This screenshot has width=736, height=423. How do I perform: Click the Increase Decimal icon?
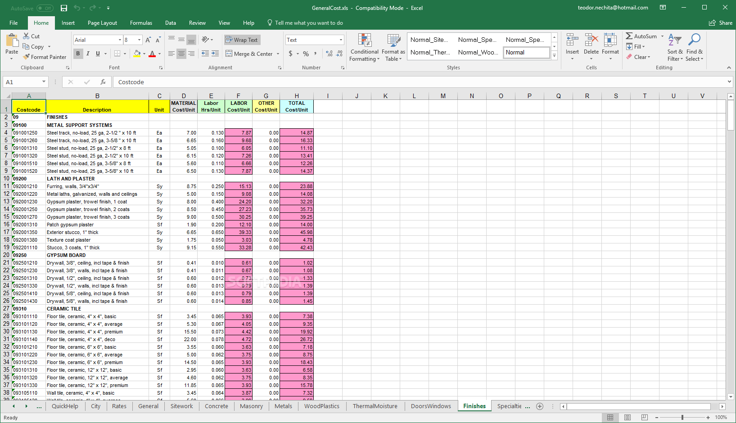[x=329, y=54]
